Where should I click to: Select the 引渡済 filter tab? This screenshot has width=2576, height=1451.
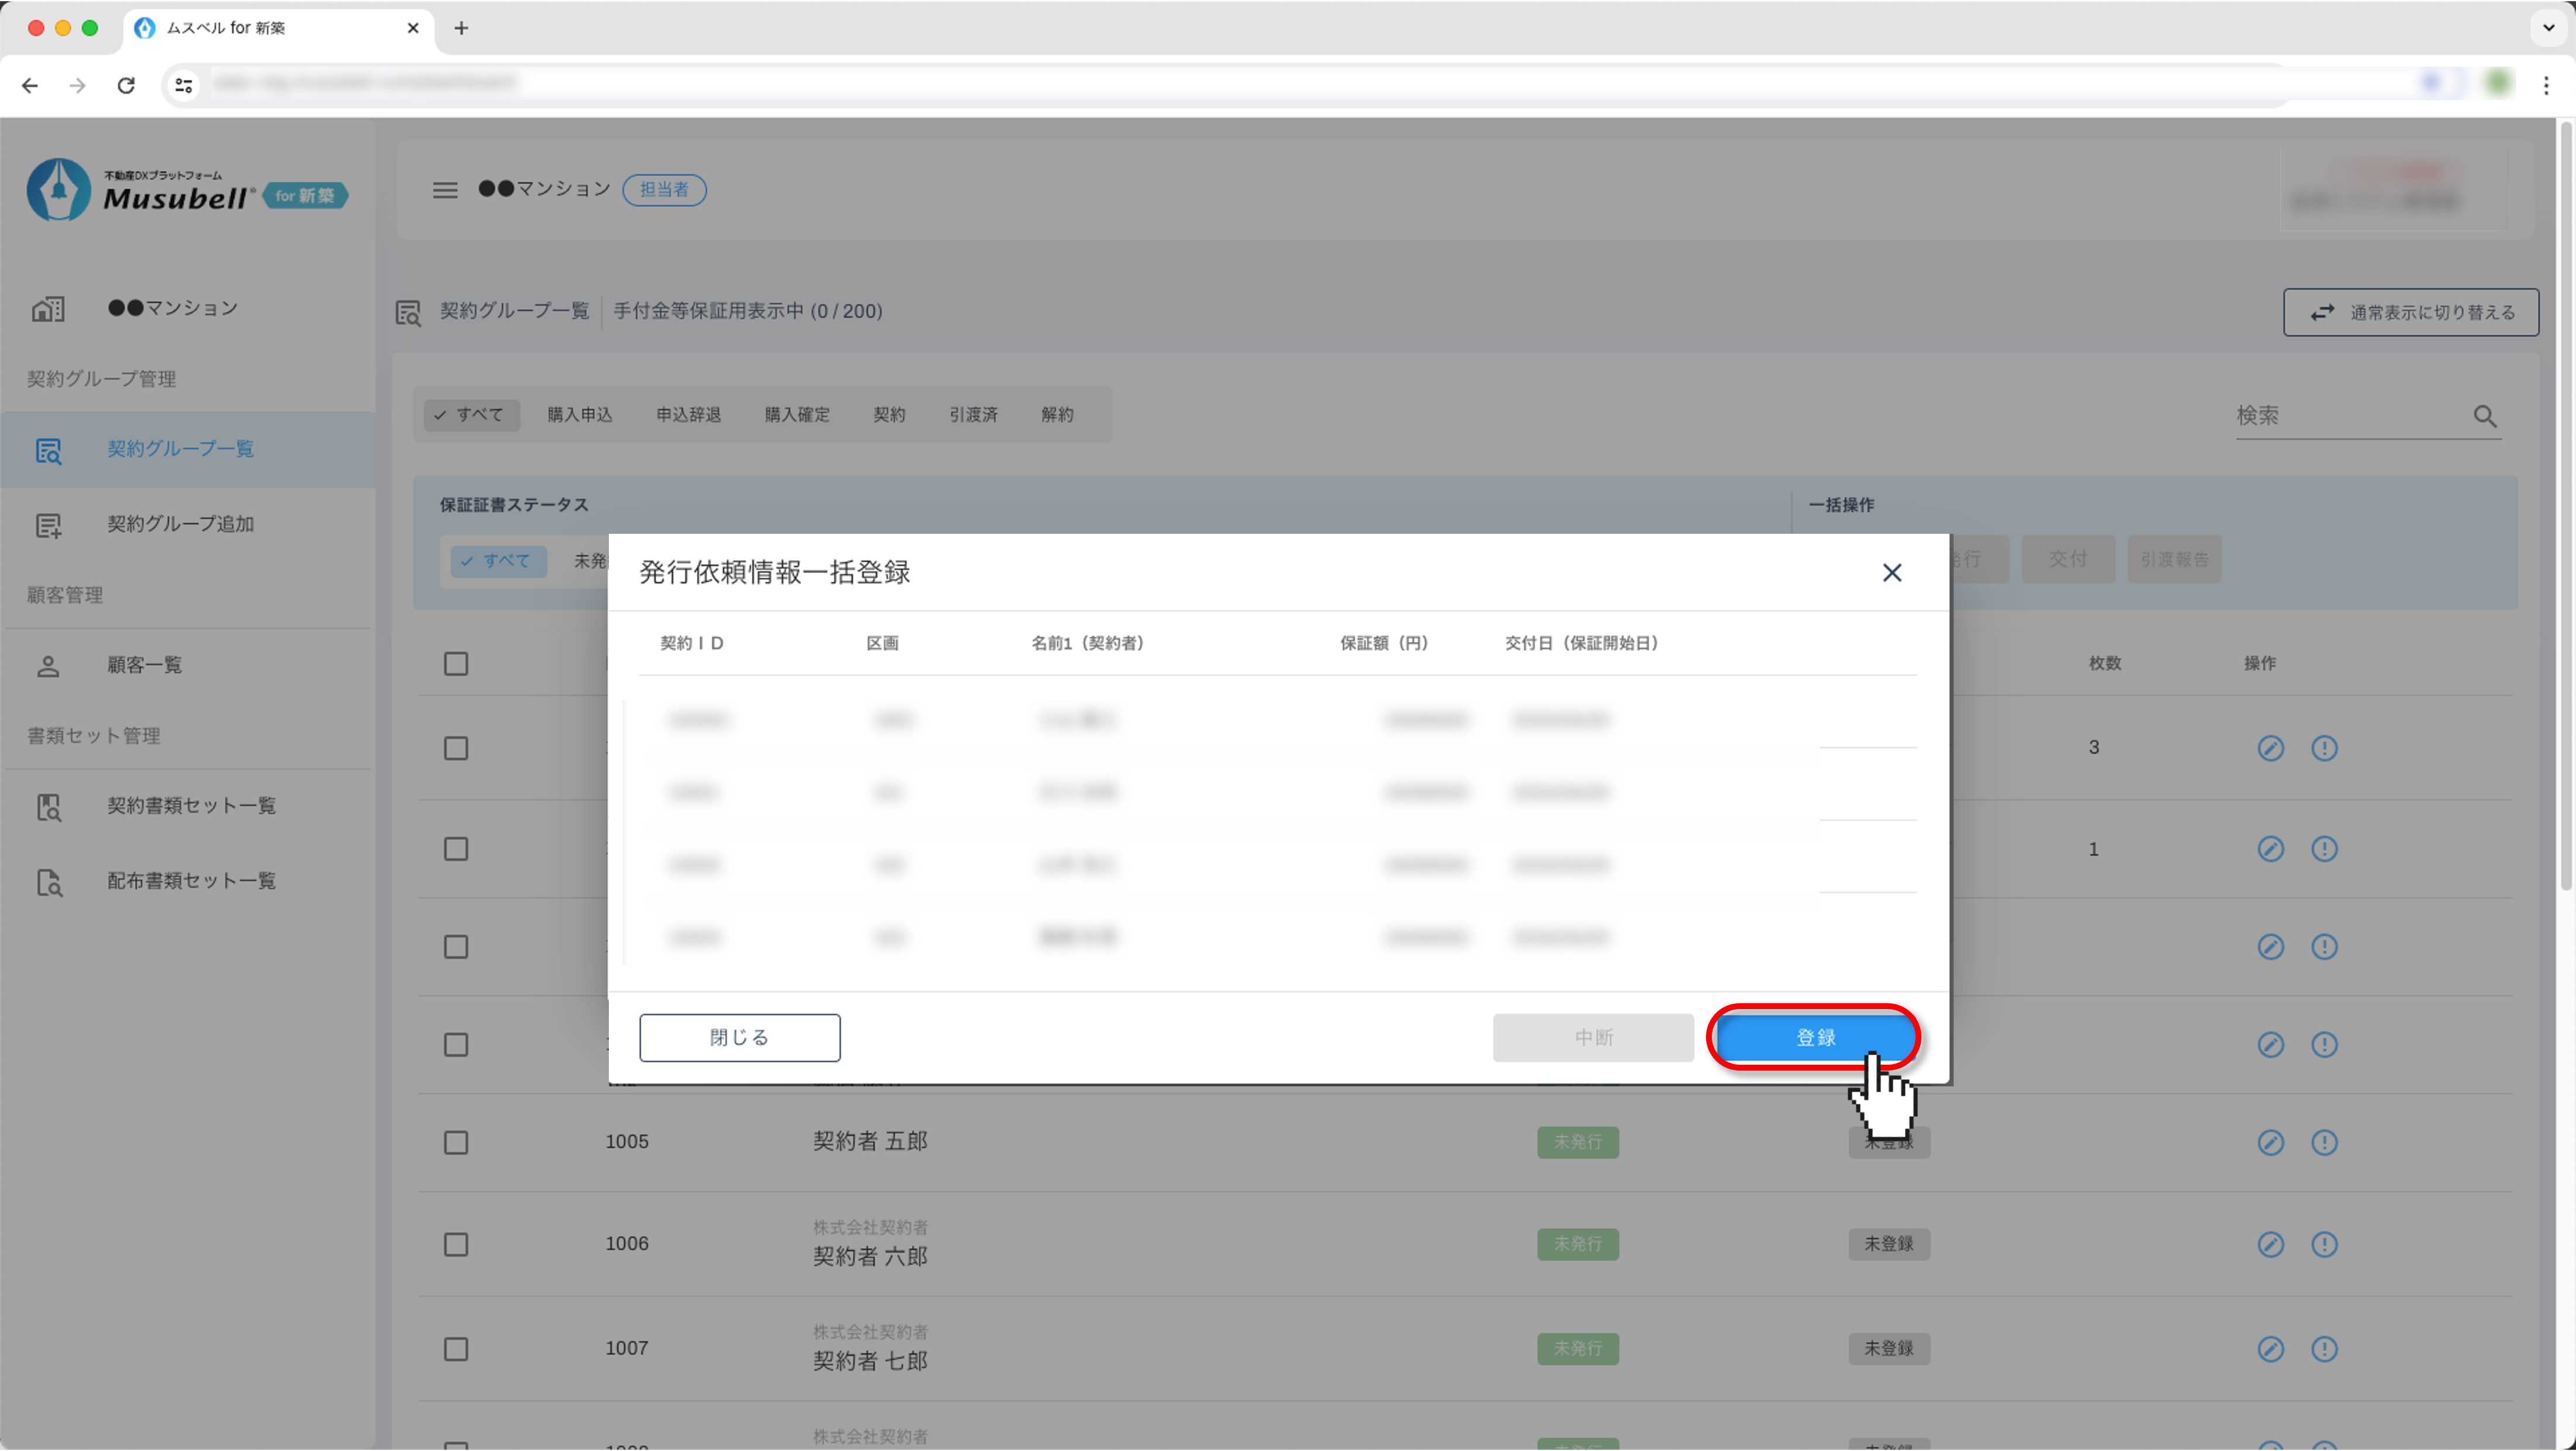click(973, 415)
